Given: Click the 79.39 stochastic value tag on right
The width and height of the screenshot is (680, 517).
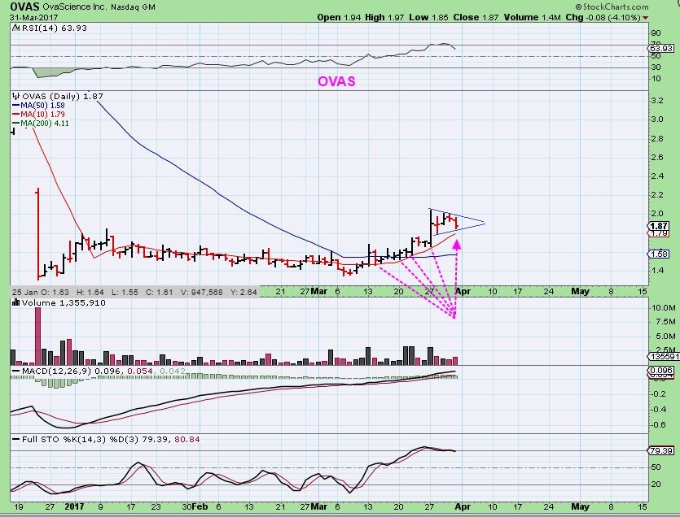Looking at the screenshot, I should (661, 451).
